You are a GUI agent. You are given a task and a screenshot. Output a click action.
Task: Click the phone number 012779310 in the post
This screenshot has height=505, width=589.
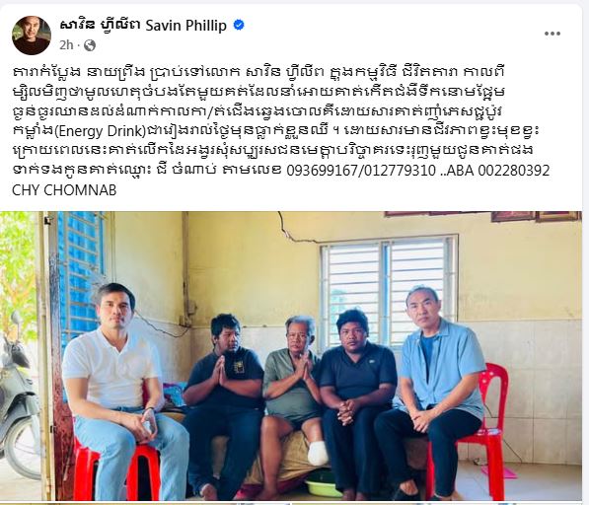(x=400, y=171)
